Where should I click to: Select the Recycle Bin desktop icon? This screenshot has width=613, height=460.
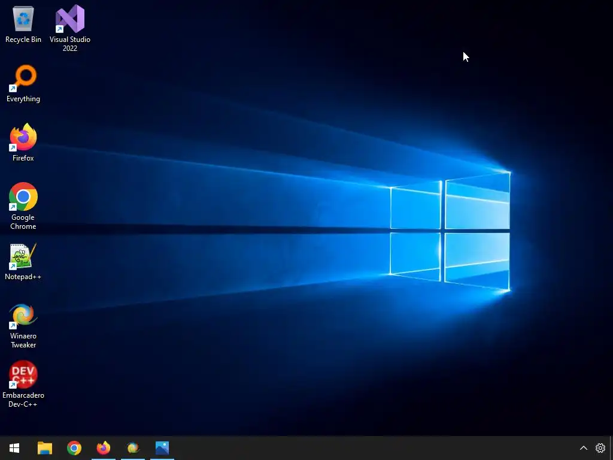pyautogui.click(x=23, y=24)
